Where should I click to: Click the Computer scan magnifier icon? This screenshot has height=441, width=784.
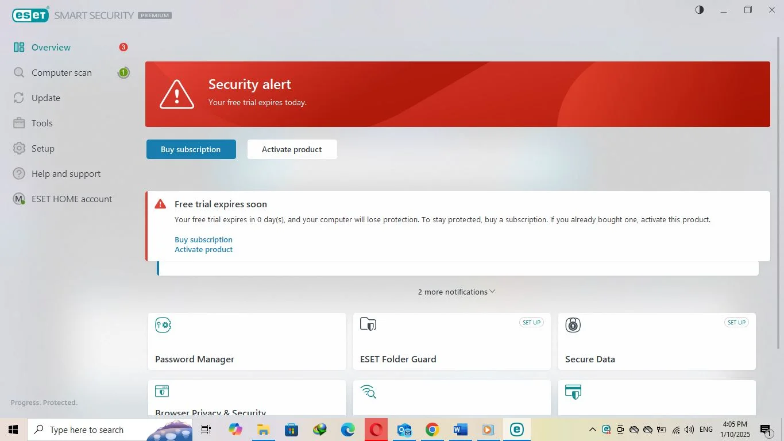19,73
